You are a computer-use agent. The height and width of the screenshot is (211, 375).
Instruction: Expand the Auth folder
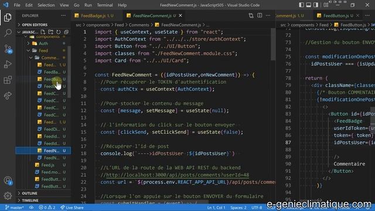coord(43,43)
